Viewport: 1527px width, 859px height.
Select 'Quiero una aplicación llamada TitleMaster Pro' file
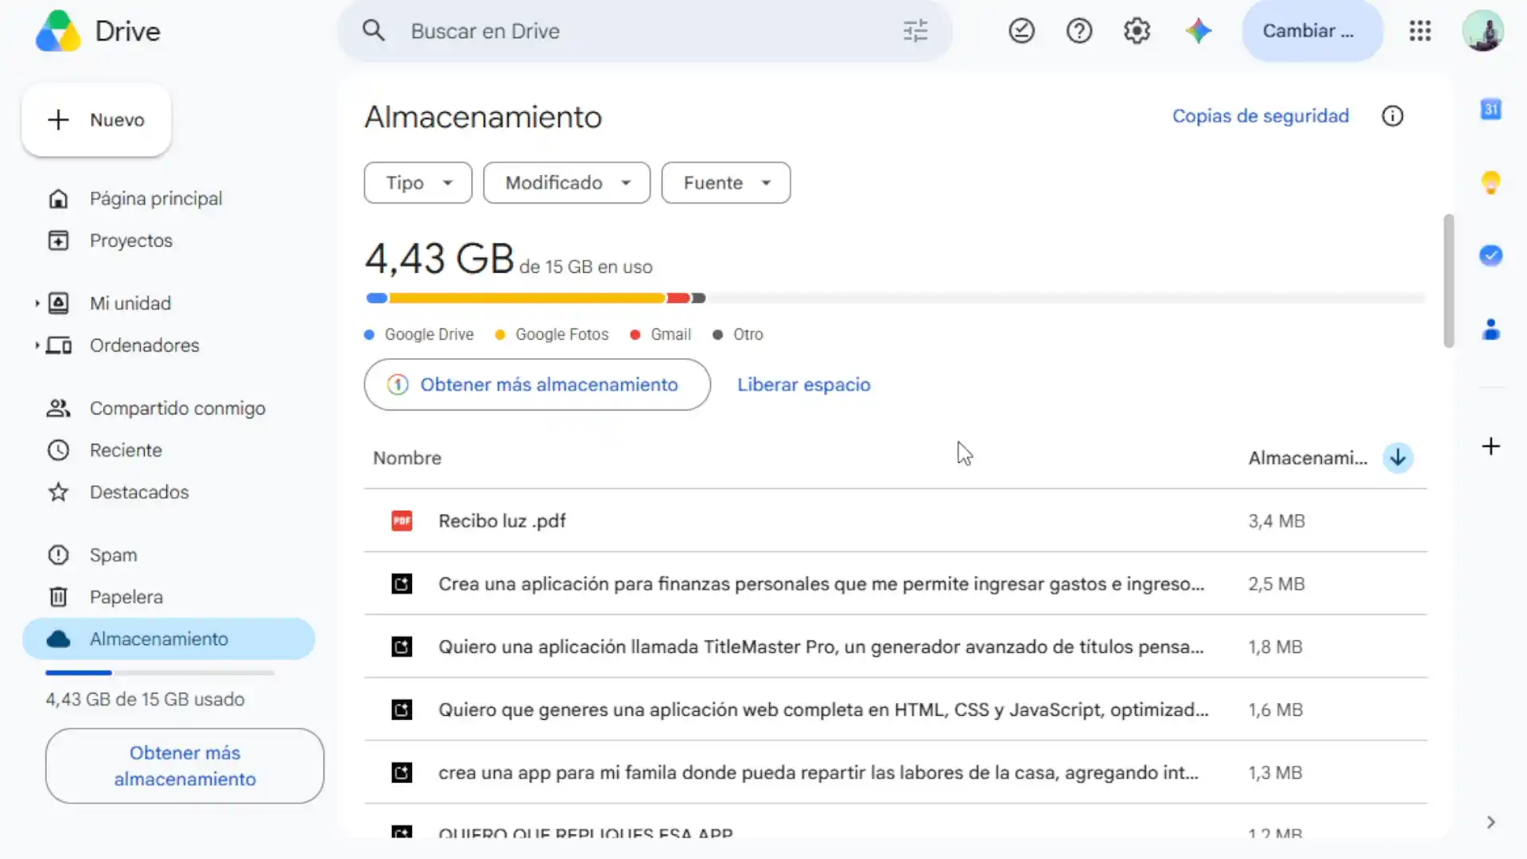896,647
